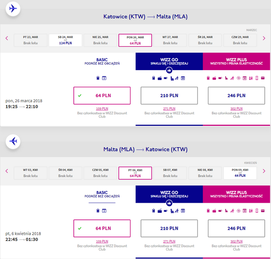This screenshot has width=271, height=259.
Task: Click outbound 302 PLN non-member price link
Action: pyautogui.click(x=236, y=108)
